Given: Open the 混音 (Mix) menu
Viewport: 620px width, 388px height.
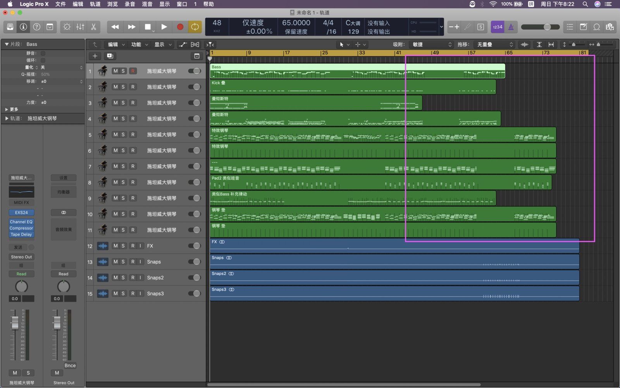Looking at the screenshot, I should point(147,4).
